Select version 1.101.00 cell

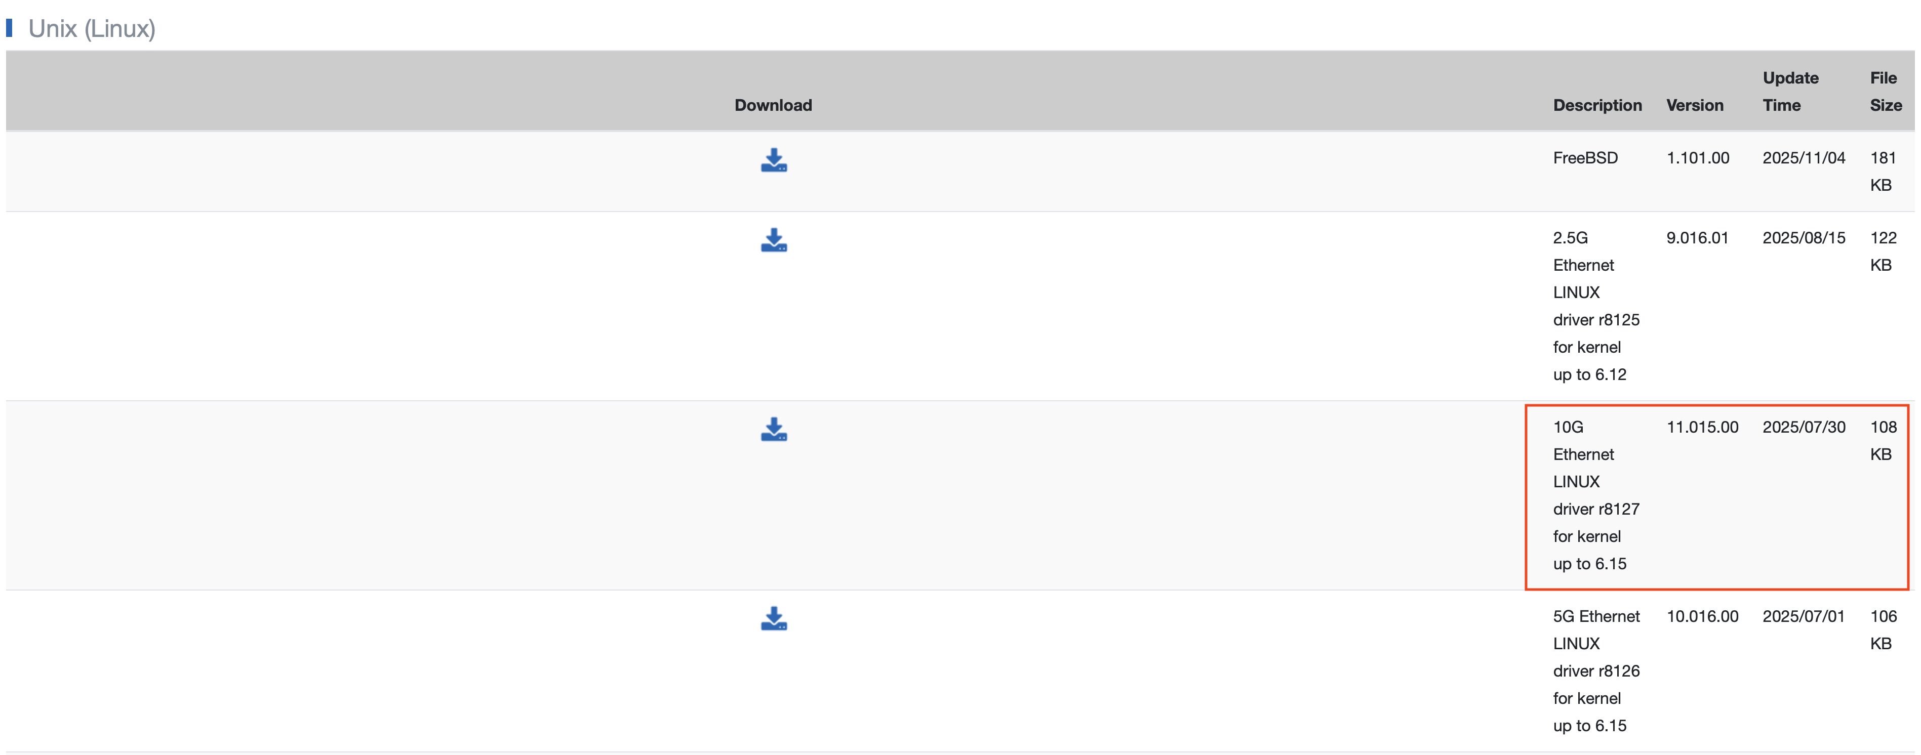1697,158
